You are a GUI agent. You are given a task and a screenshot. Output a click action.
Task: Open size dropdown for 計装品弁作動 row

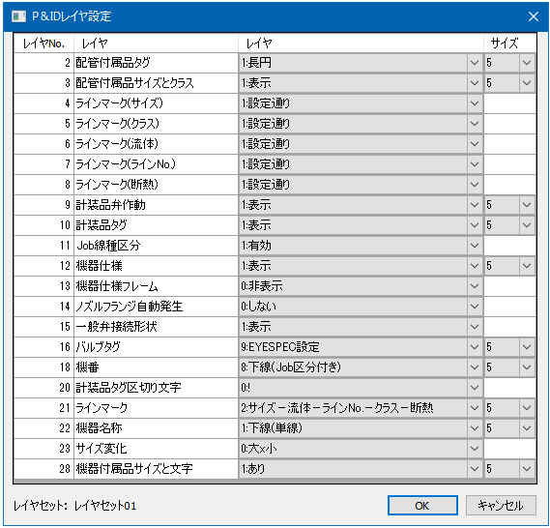point(527,205)
